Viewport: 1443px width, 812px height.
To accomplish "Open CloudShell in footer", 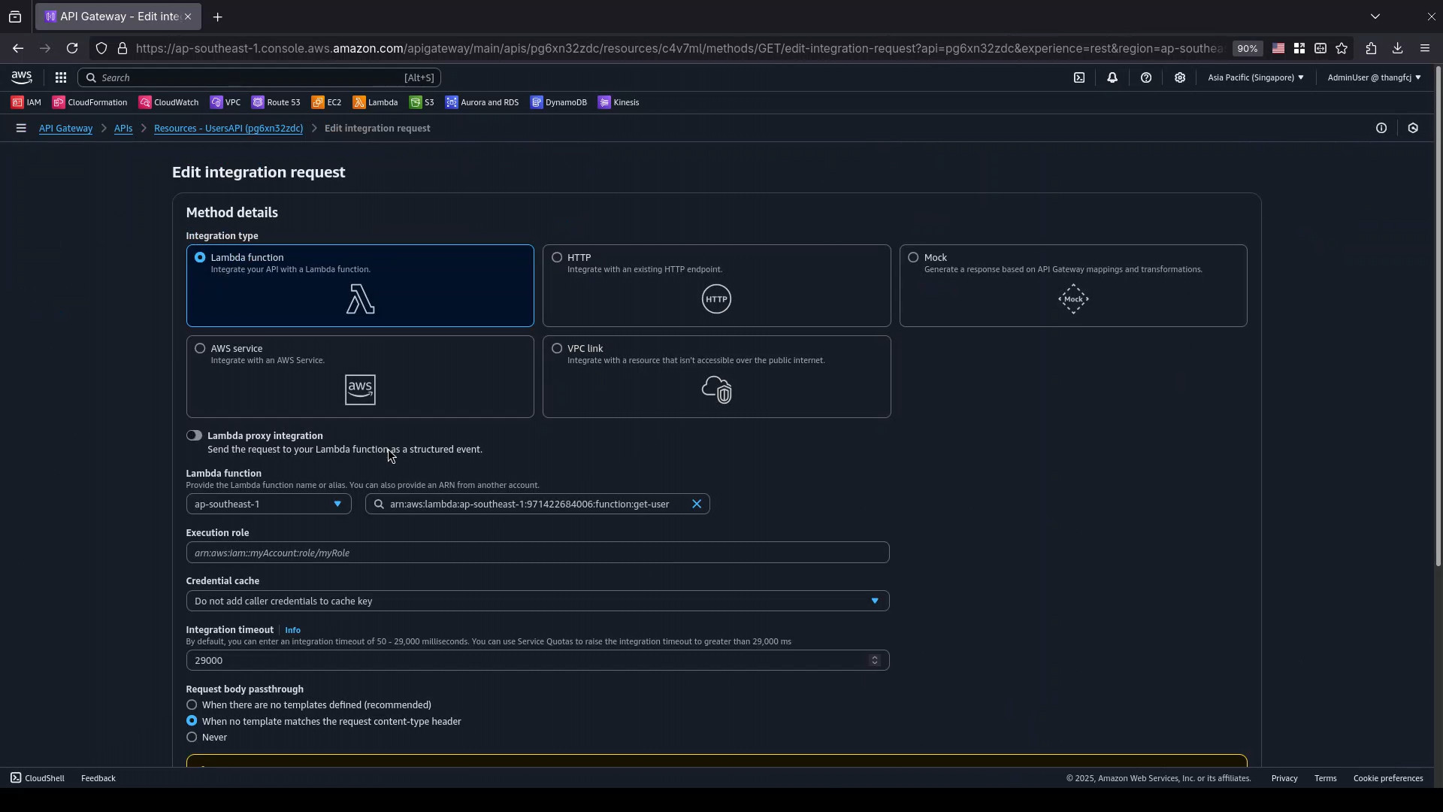I will click(38, 779).
